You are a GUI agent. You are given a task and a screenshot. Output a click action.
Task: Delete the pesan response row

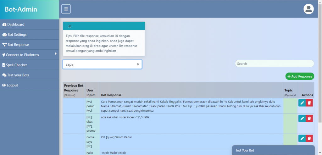tap(309, 102)
